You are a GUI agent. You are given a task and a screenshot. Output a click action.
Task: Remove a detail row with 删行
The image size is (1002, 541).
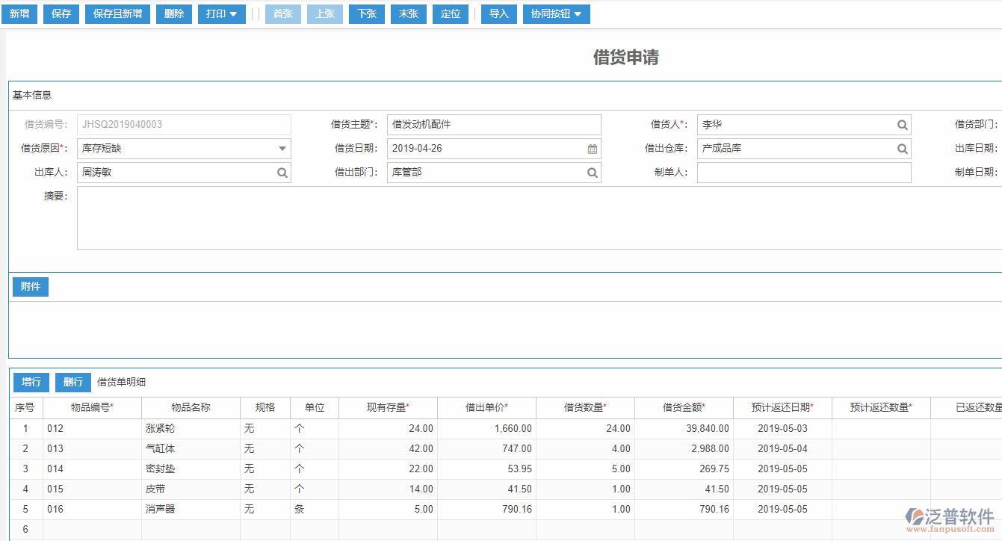pos(72,382)
